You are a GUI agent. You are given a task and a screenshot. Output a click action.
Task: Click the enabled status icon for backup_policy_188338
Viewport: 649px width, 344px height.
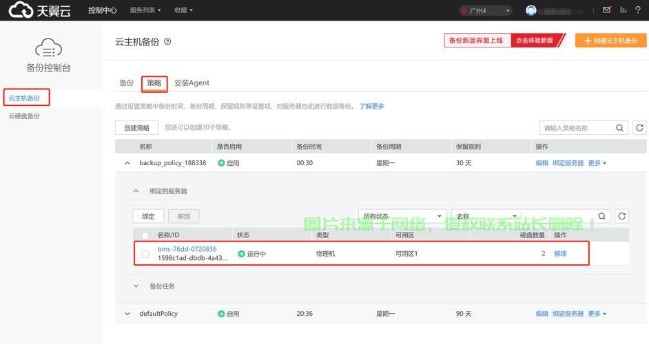point(221,163)
